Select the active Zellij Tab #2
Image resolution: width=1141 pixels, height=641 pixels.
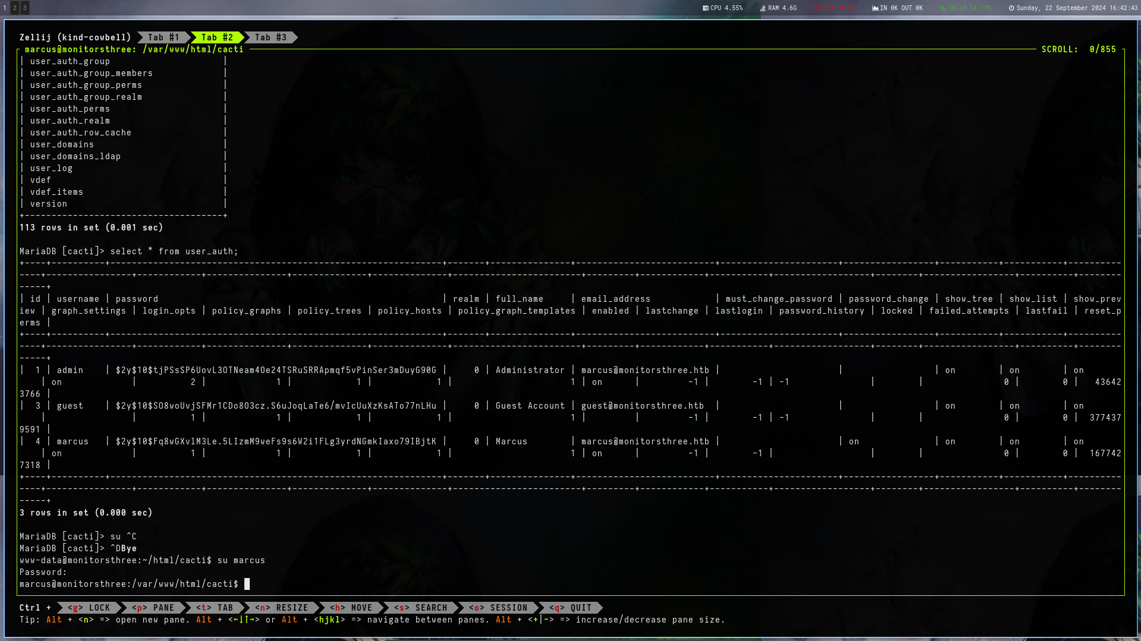(217, 37)
